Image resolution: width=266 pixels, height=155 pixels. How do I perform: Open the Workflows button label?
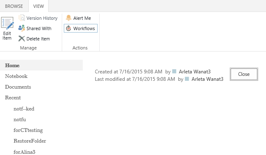point(84,28)
